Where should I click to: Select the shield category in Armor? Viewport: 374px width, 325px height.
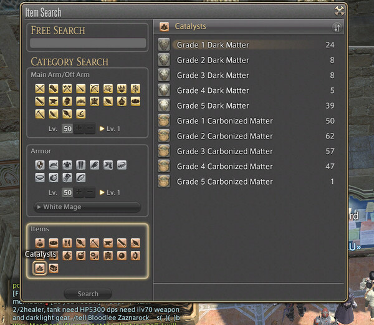[x=40, y=165]
